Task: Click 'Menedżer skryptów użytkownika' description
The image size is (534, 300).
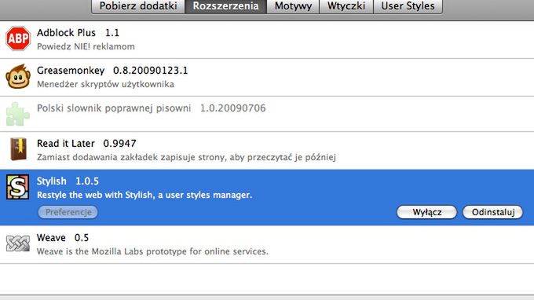Action: [105, 84]
